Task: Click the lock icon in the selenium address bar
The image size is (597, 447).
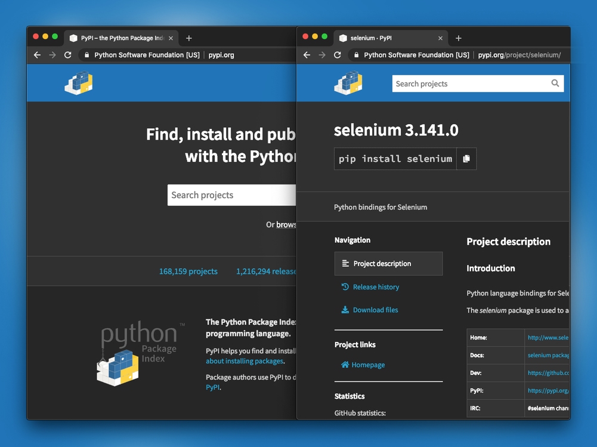Action: [357, 55]
